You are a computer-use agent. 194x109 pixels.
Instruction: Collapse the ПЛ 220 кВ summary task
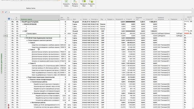coord(25,38)
